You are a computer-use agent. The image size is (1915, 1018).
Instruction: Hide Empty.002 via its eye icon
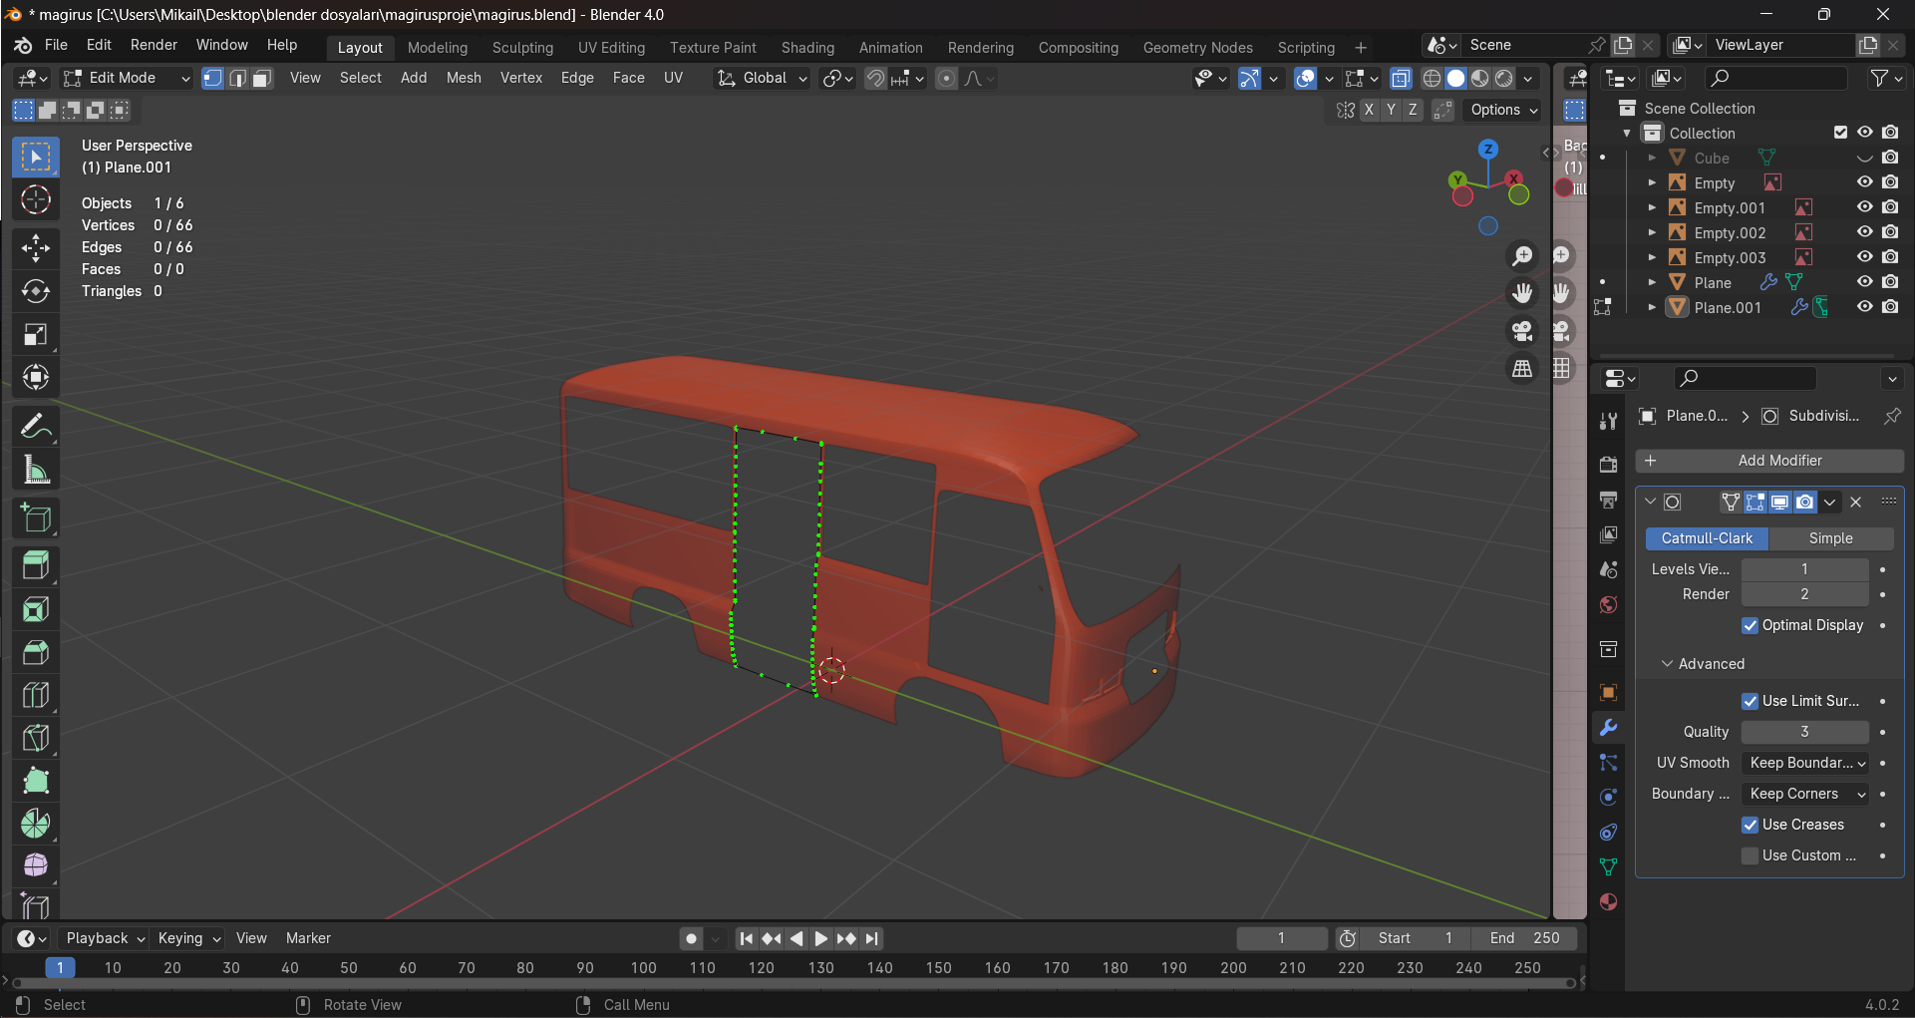coord(1864,232)
